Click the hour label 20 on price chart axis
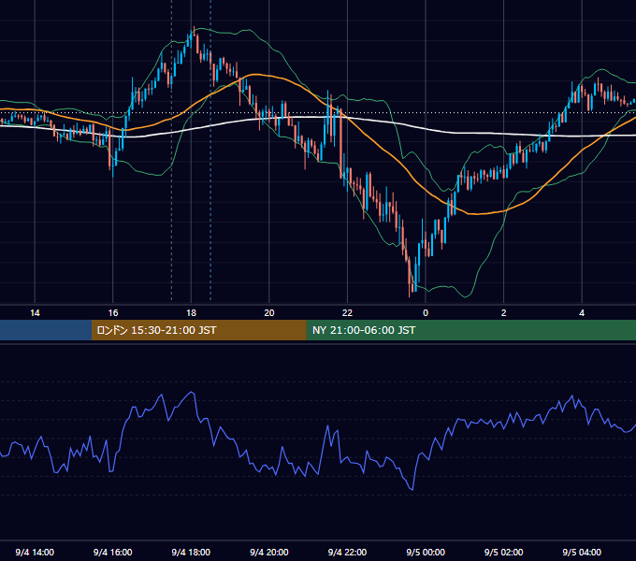 (269, 313)
